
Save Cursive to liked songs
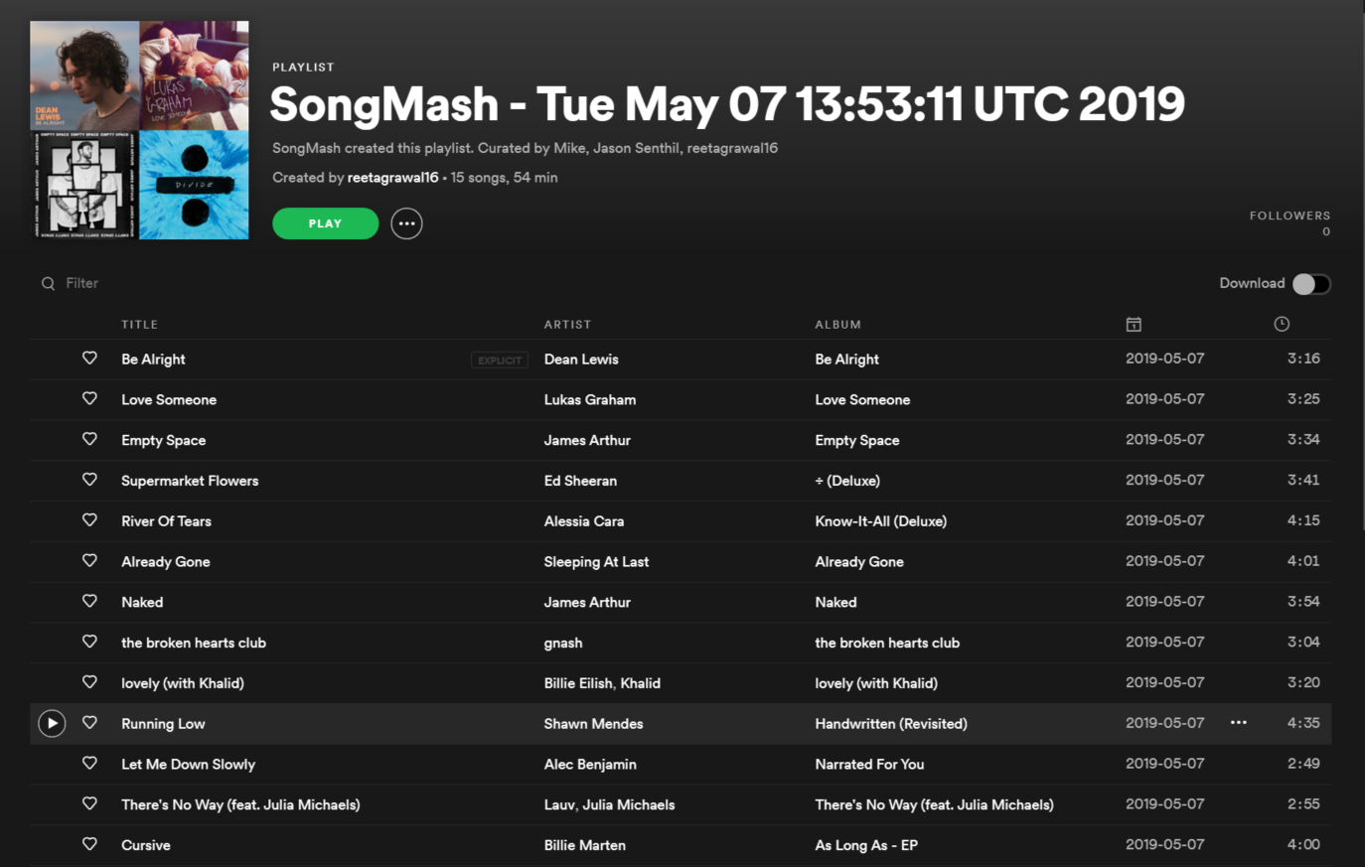(89, 844)
